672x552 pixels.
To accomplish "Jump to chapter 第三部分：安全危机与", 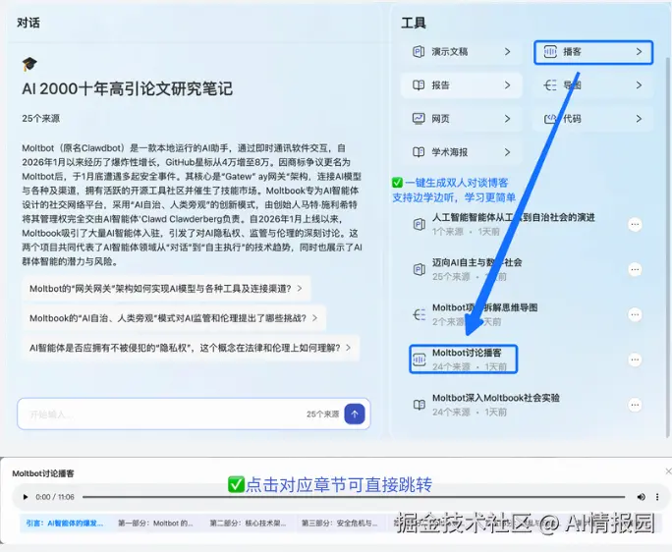I will [x=339, y=524].
